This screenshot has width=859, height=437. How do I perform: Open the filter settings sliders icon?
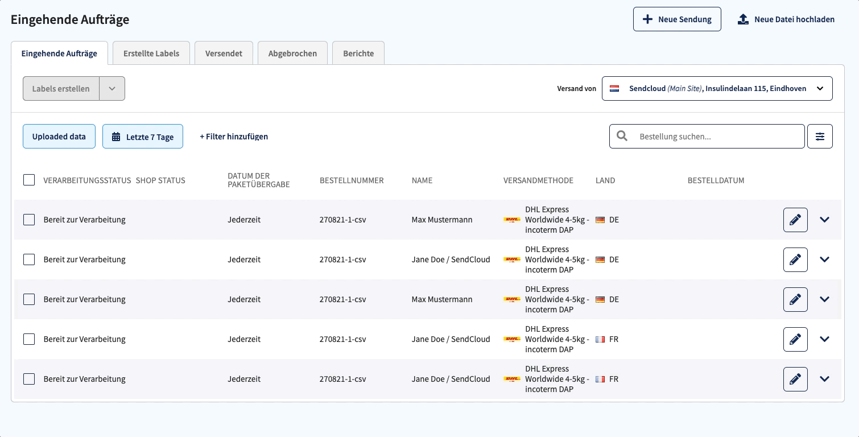[820, 137]
